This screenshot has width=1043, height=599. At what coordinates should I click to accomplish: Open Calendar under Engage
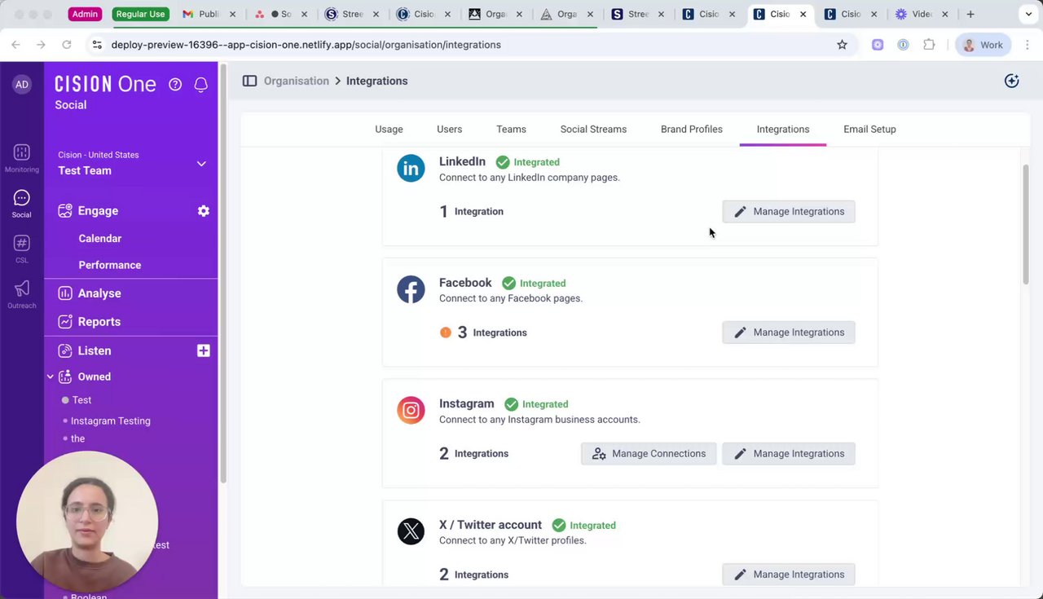click(100, 238)
